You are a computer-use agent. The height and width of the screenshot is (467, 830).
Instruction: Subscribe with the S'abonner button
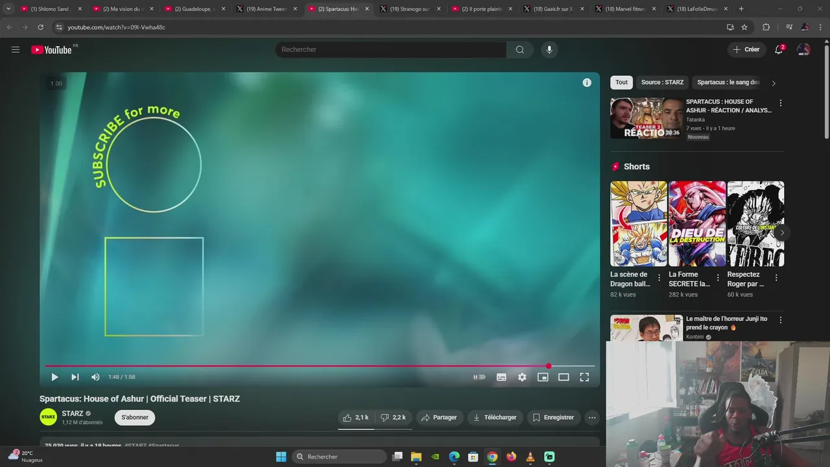pos(135,418)
